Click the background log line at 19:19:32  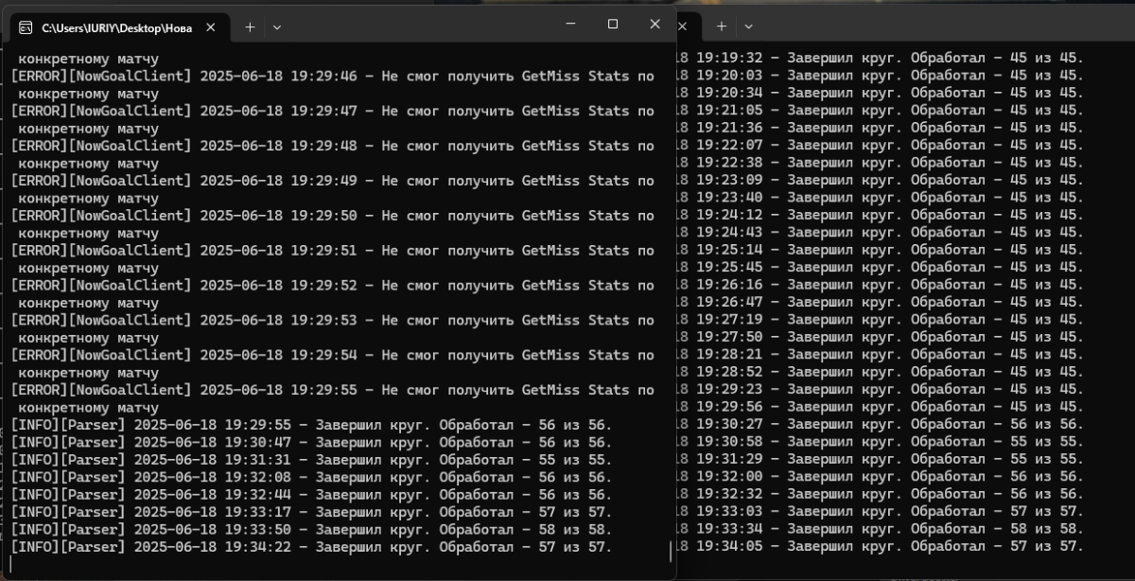click(x=880, y=58)
